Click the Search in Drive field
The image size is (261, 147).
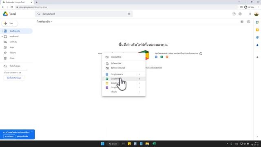point(84,14)
